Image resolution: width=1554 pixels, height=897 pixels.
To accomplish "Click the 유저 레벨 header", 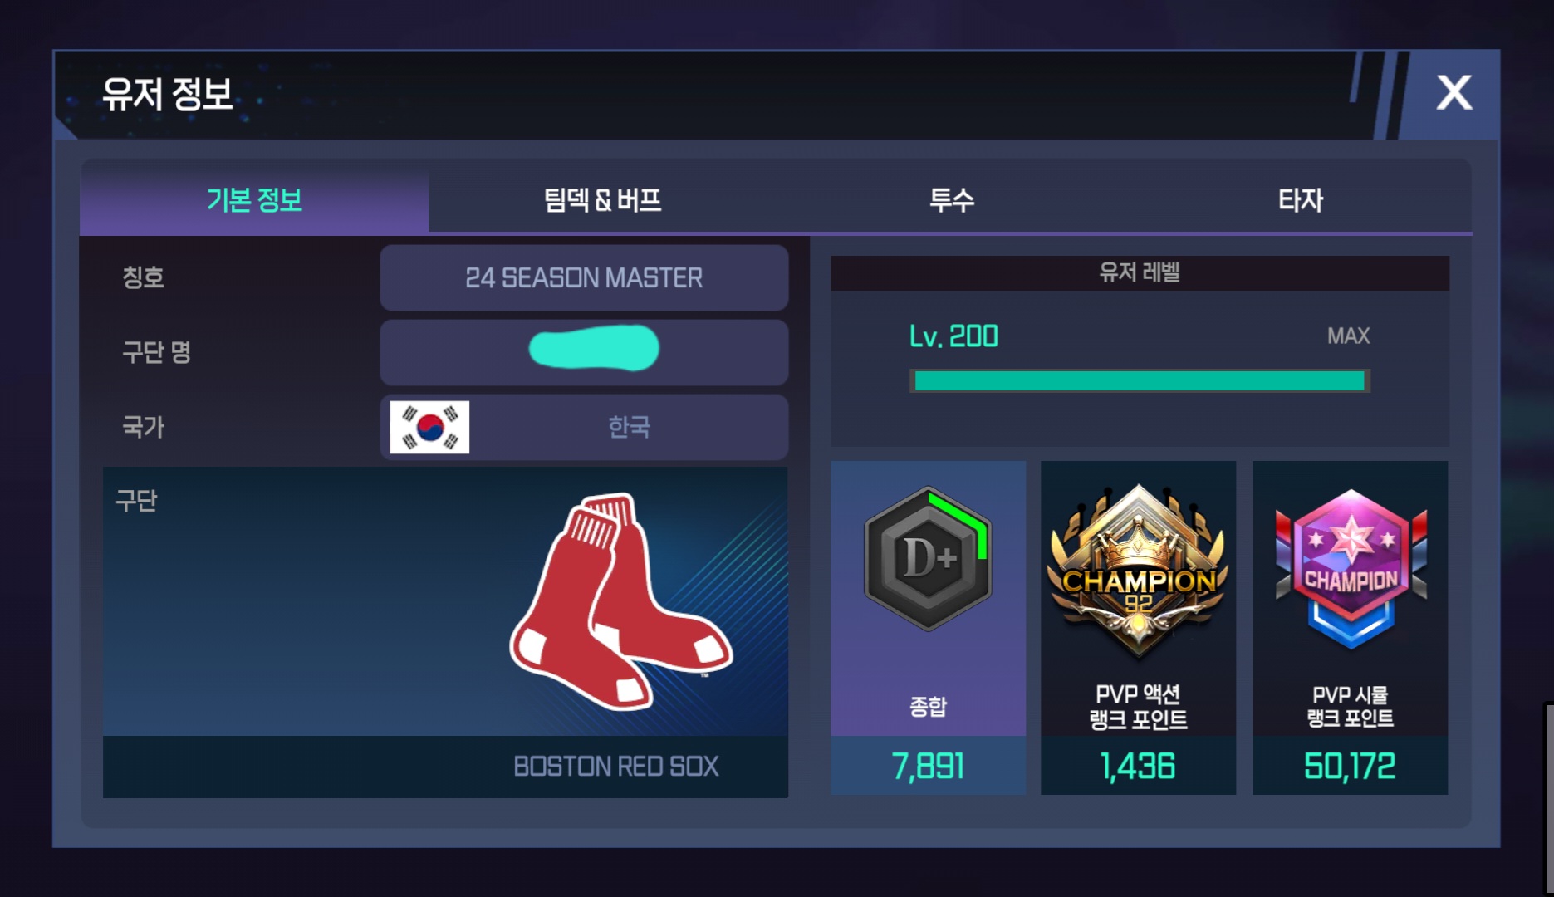I will tap(1140, 272).
